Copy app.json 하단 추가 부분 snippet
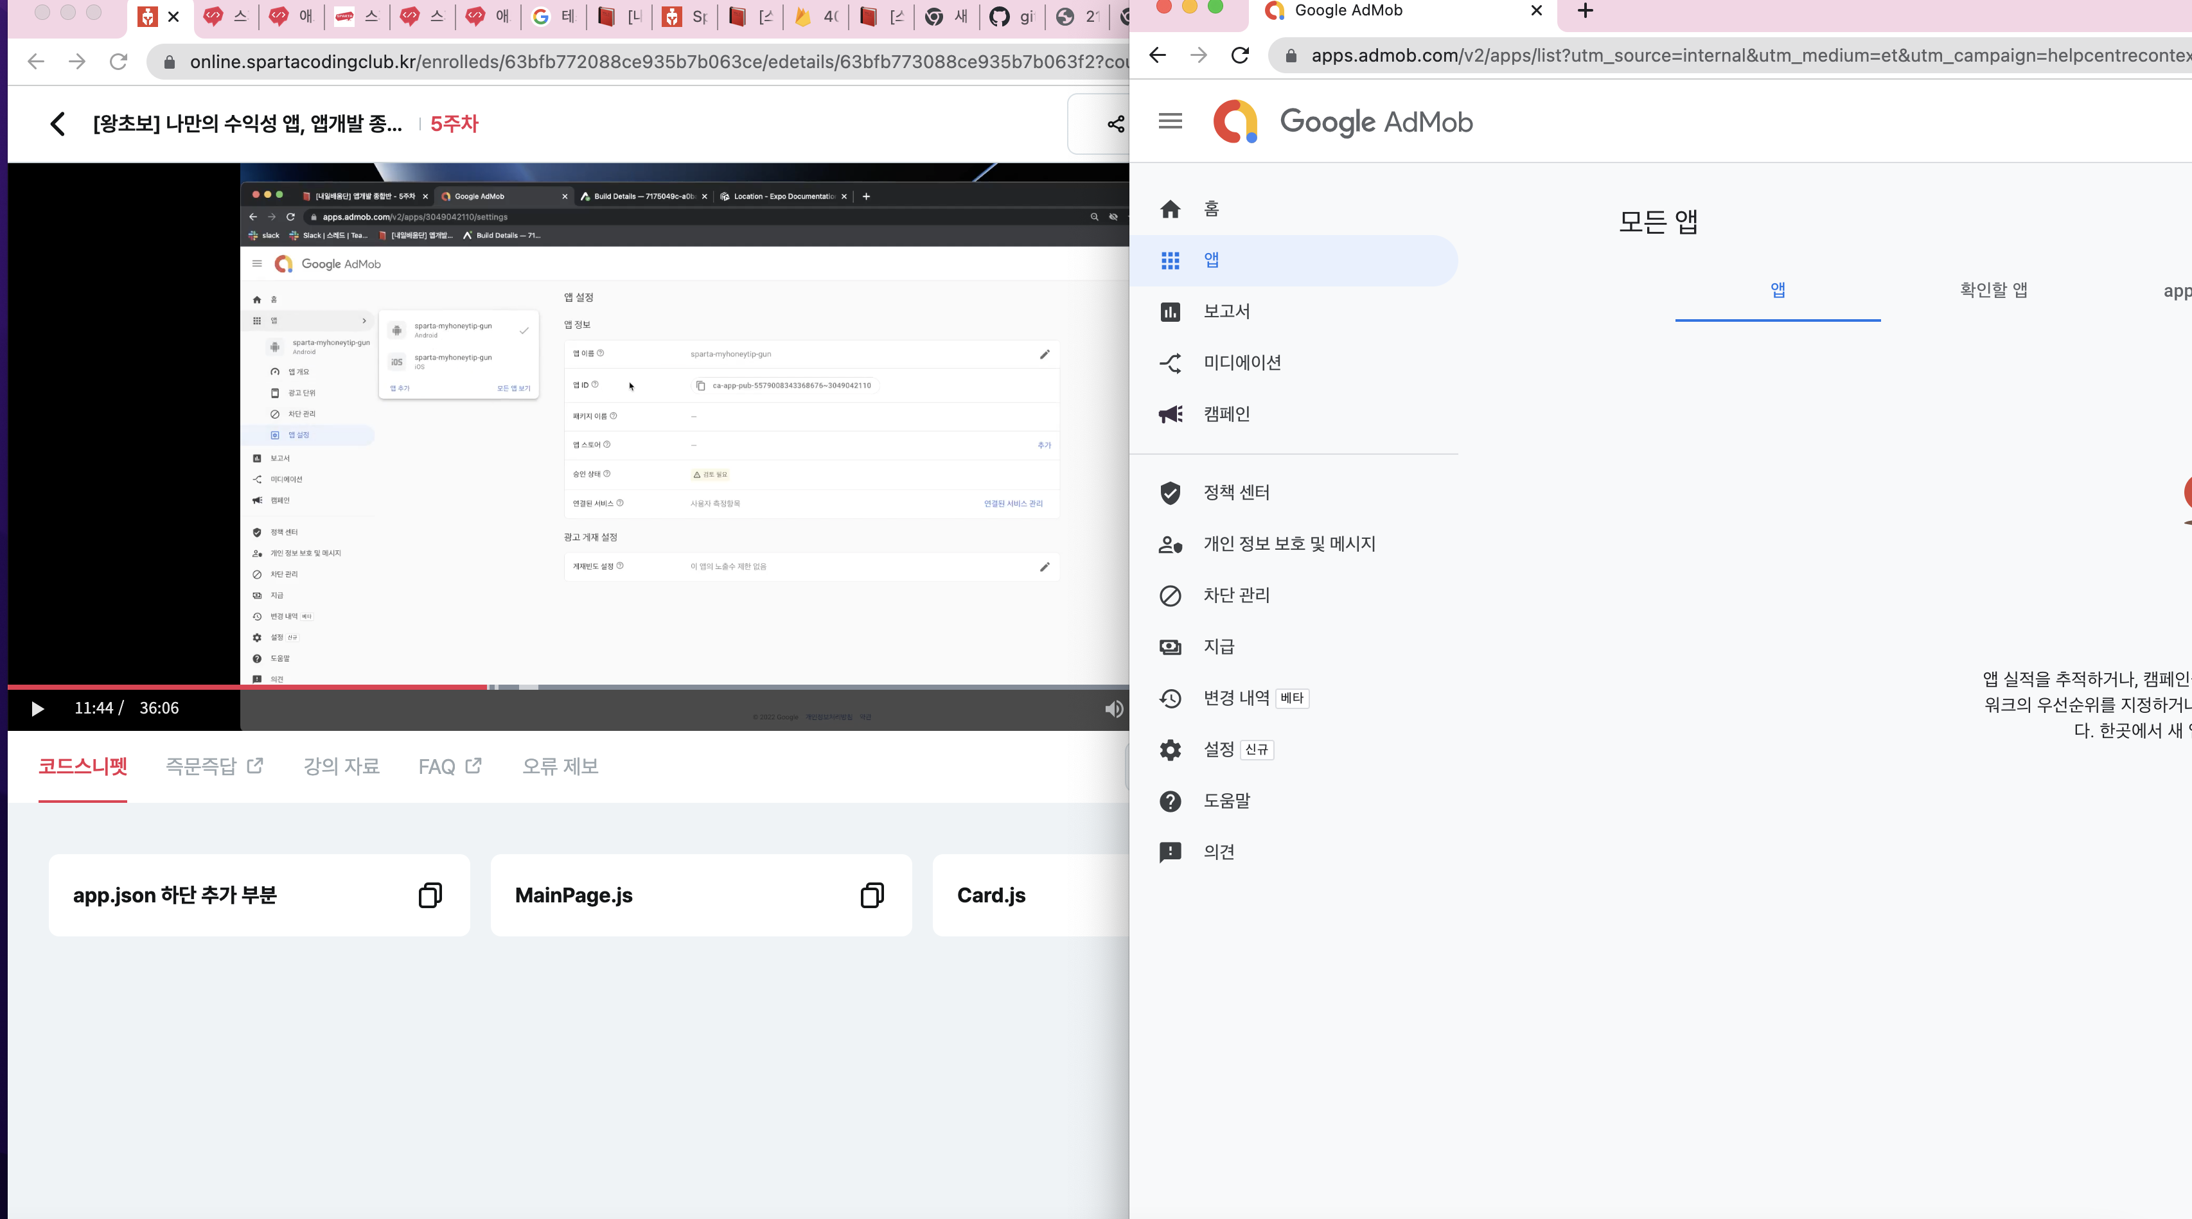The image size is (2192, 1219). click(x=430, y=895)
